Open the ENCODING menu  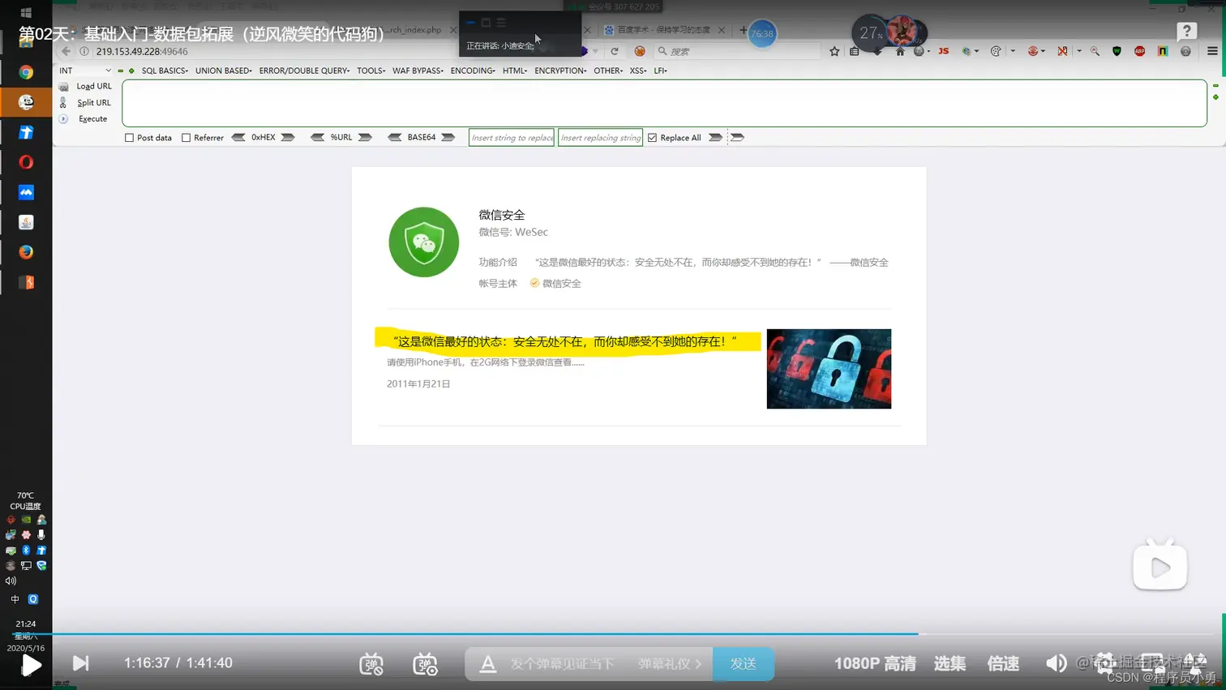point(473,71)
